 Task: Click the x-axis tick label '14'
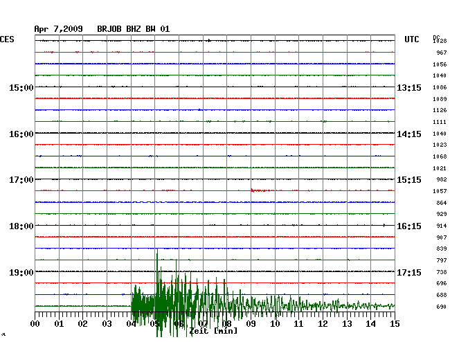point(370,324)
